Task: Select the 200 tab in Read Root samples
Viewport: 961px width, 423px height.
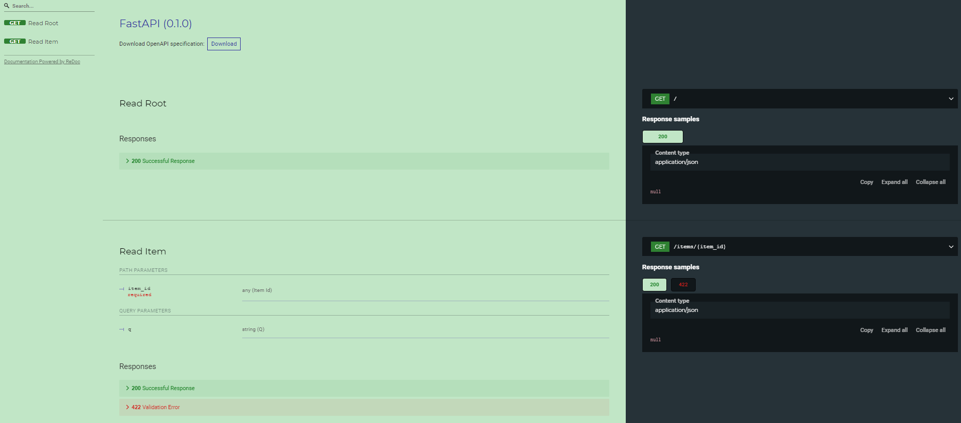Action: tap(663, 137)
